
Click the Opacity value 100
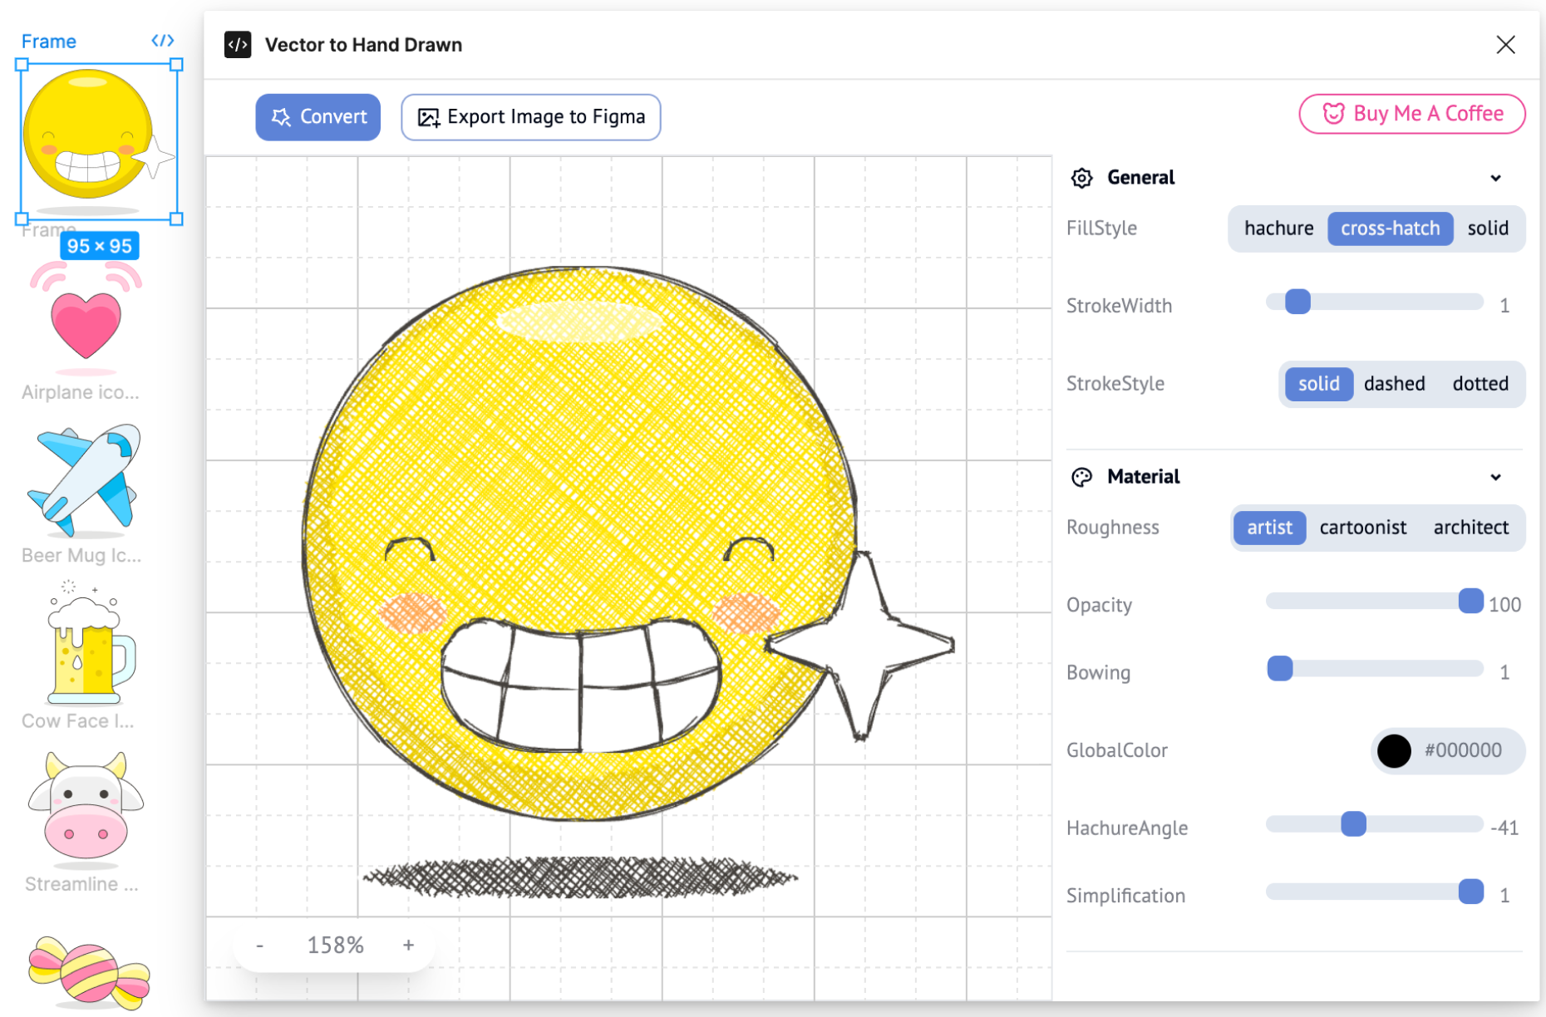[x=1504, y=605]
